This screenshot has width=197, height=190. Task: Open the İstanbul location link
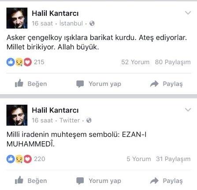point(71,23)
